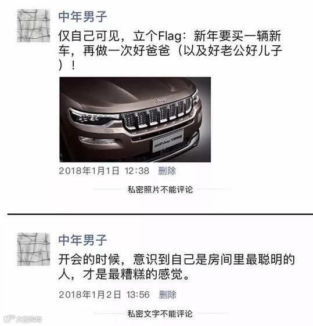
Task: Click the car's seven-slot grille in the photo
Action: (x=157, y=114)
